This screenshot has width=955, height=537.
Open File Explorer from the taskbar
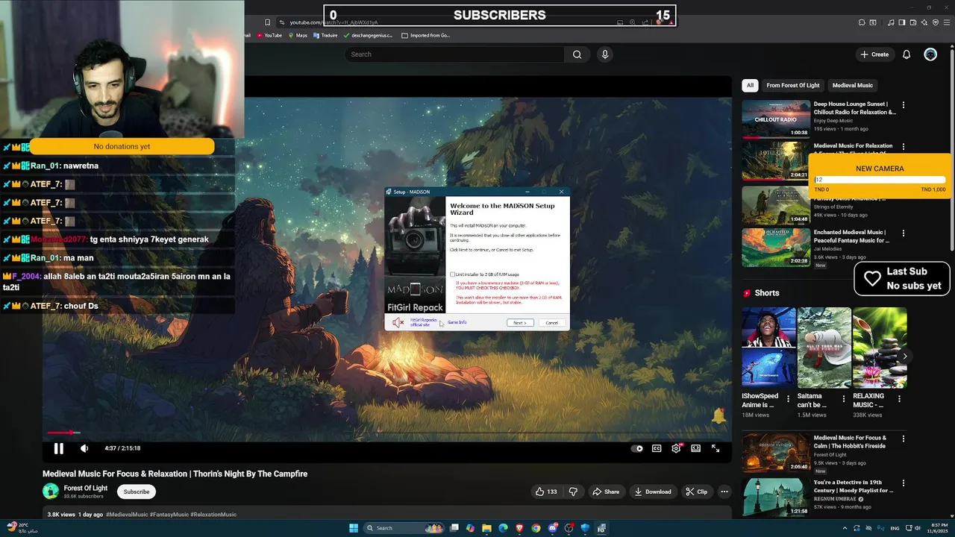[486, 528]
